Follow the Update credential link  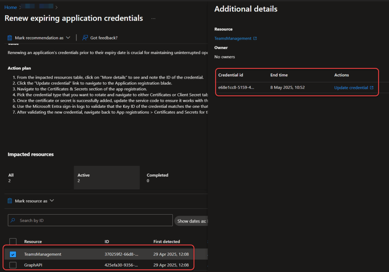(x=351, y=88)
